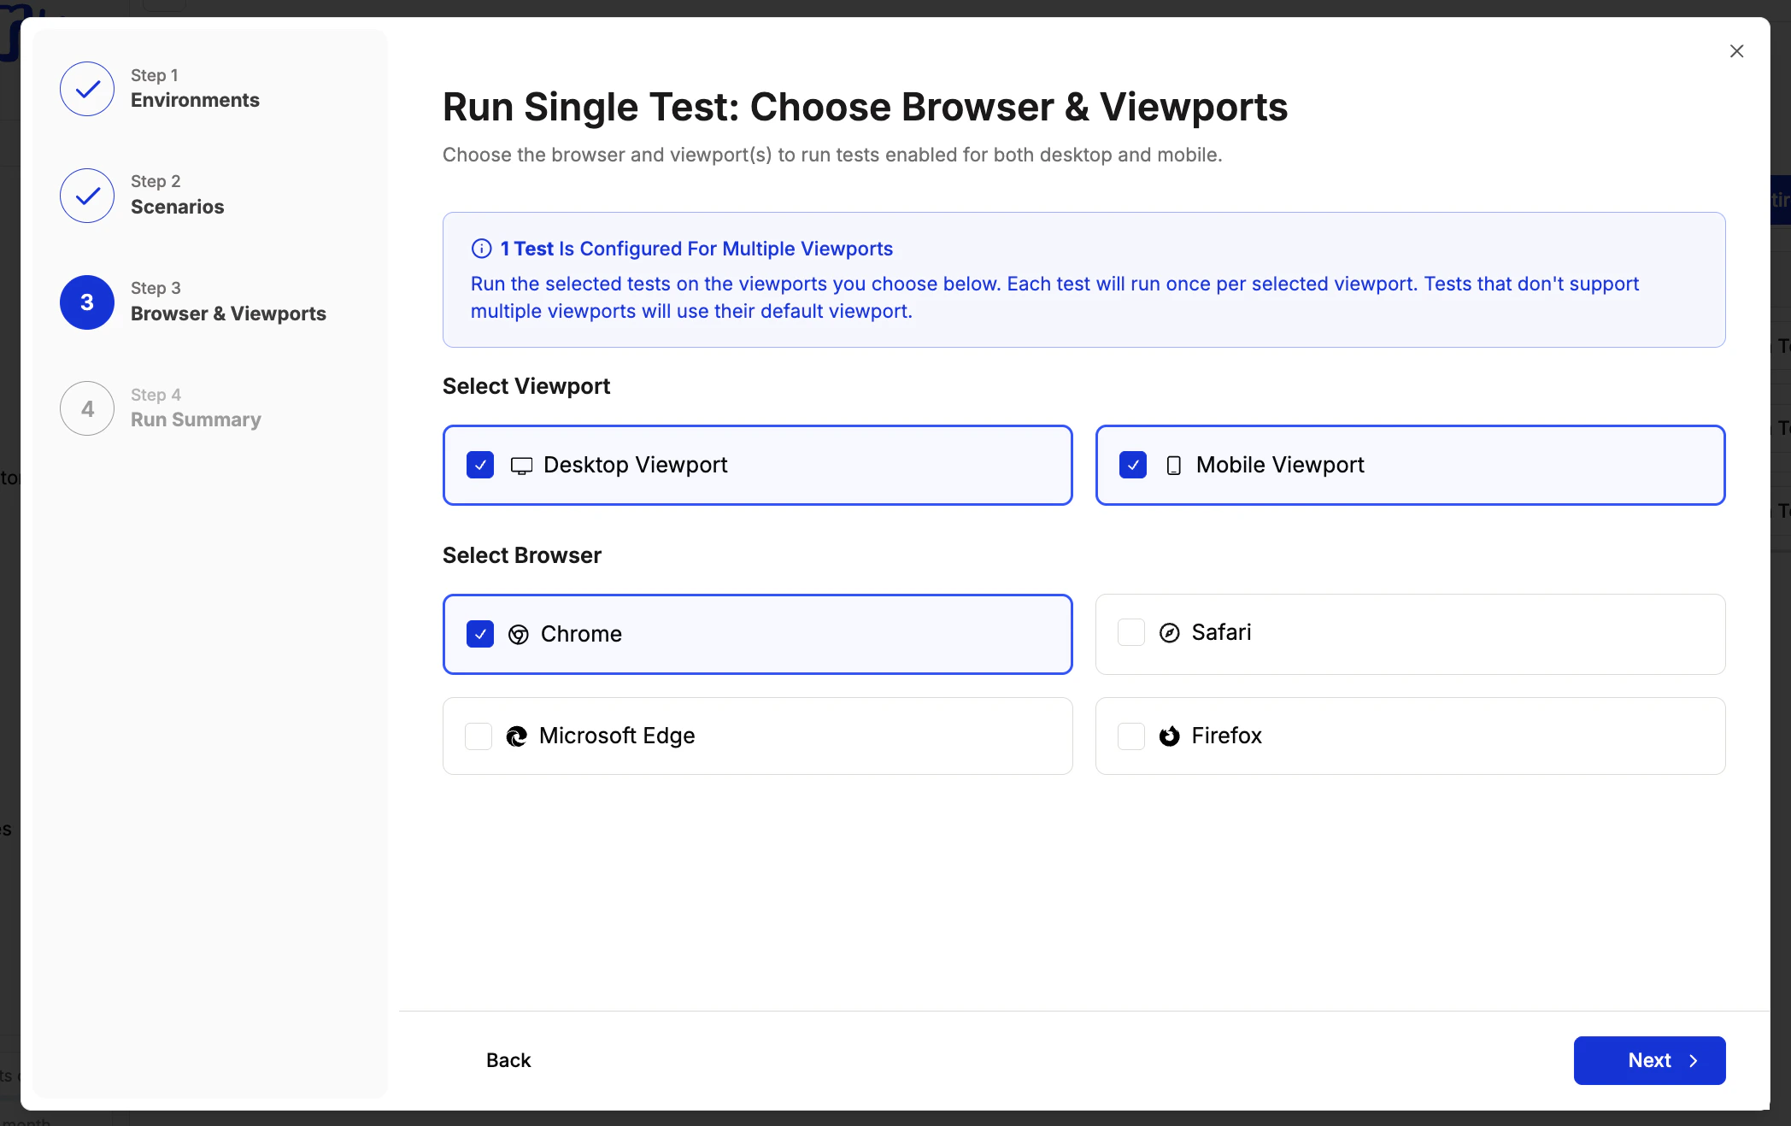Click the Chrome browser icon
This screenshot has height=1126, width=1791.
pyautogui.click(x=519, y=635)
